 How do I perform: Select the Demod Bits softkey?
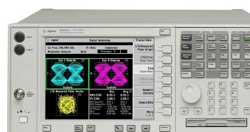tap(167, 101)
